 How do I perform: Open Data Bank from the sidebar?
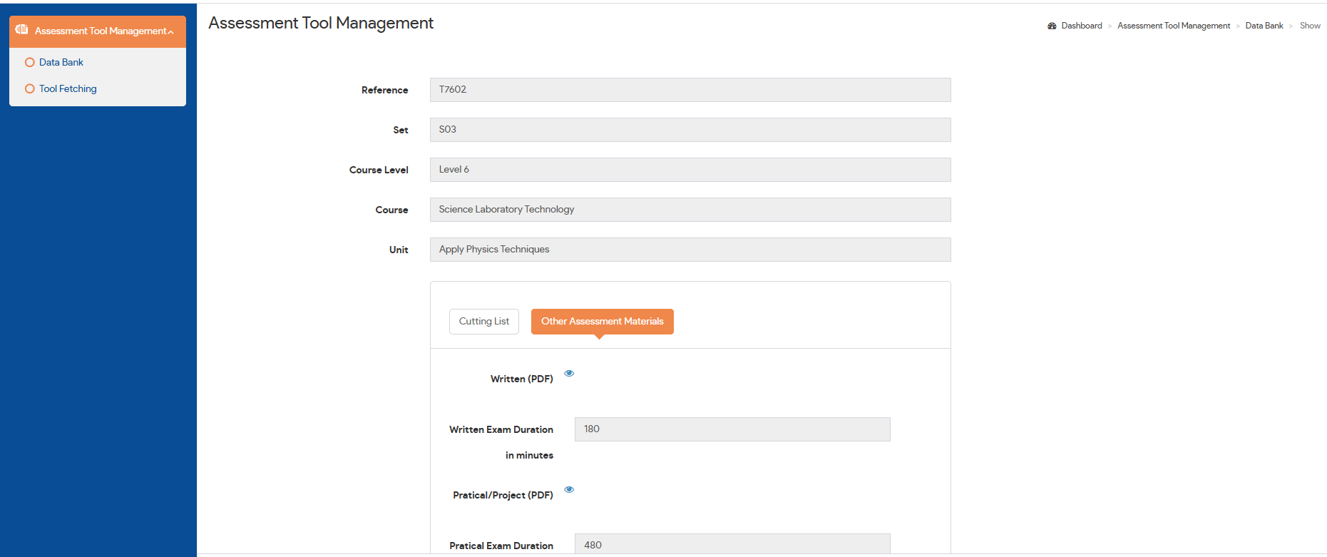coord(61,63)
